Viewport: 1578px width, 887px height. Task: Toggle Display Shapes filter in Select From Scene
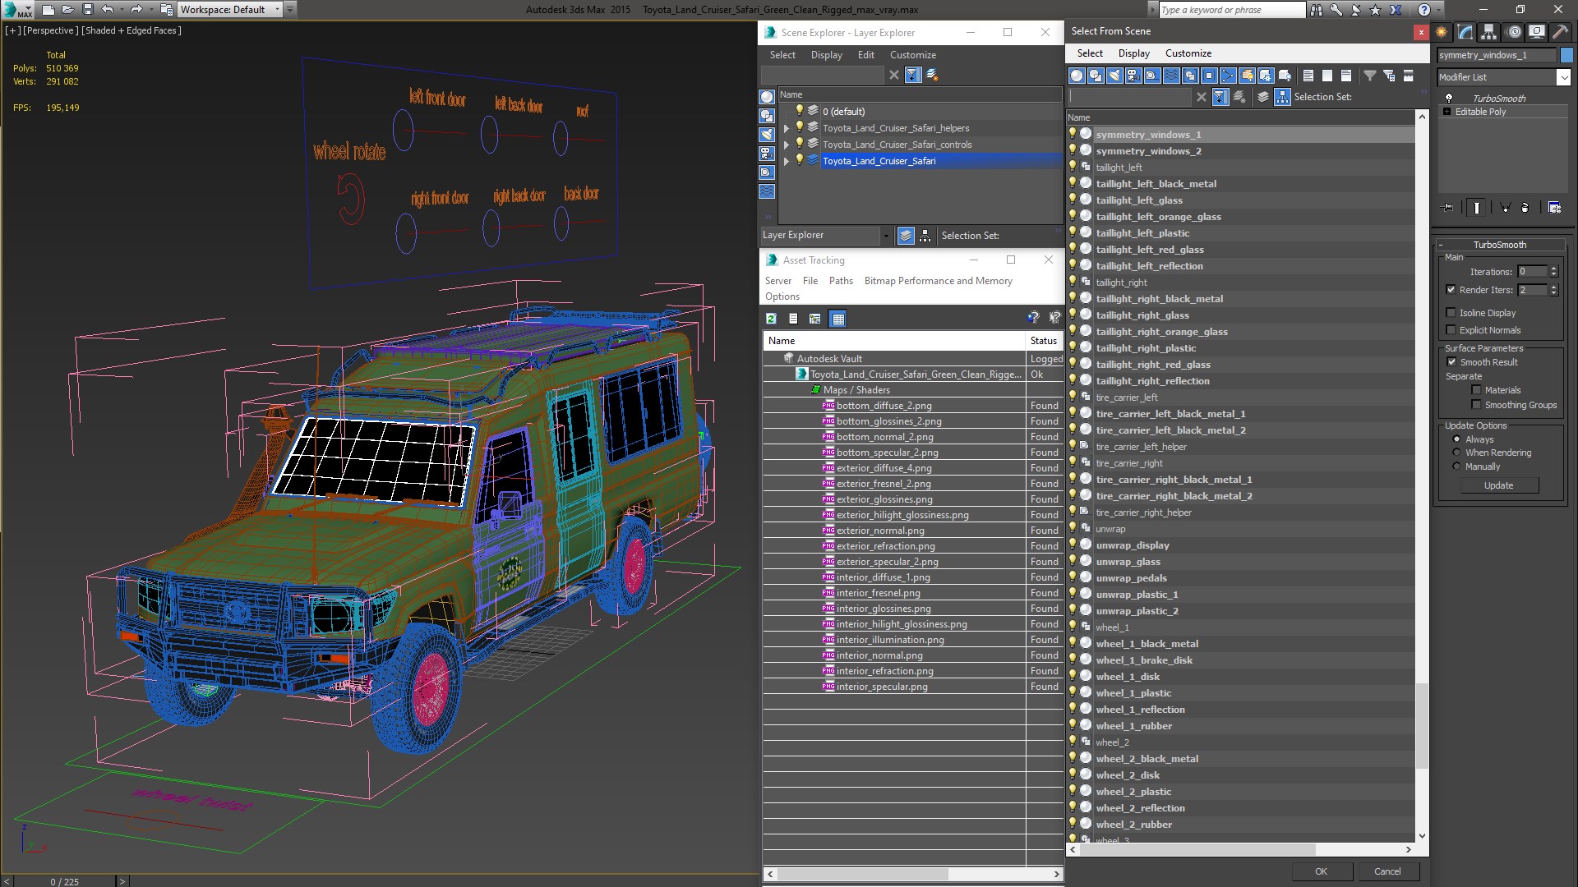1096,76
